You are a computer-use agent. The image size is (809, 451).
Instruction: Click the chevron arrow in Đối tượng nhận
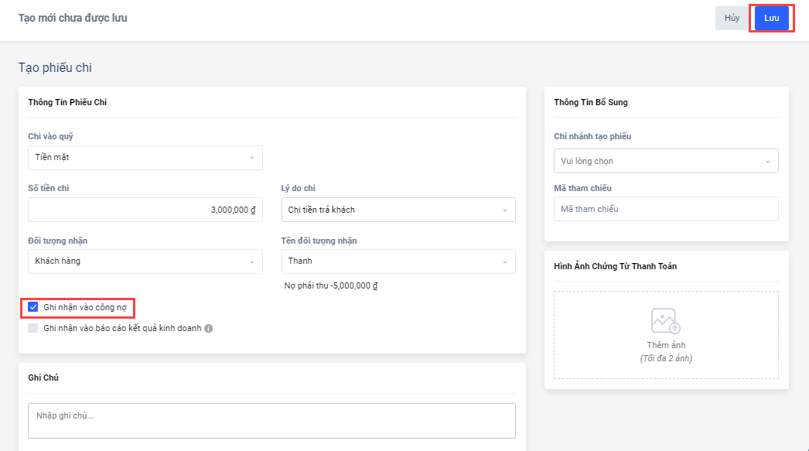coord(251,261)
